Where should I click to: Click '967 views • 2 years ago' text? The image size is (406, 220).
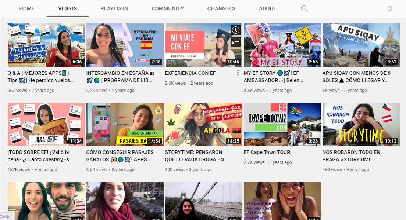point(31,91)
